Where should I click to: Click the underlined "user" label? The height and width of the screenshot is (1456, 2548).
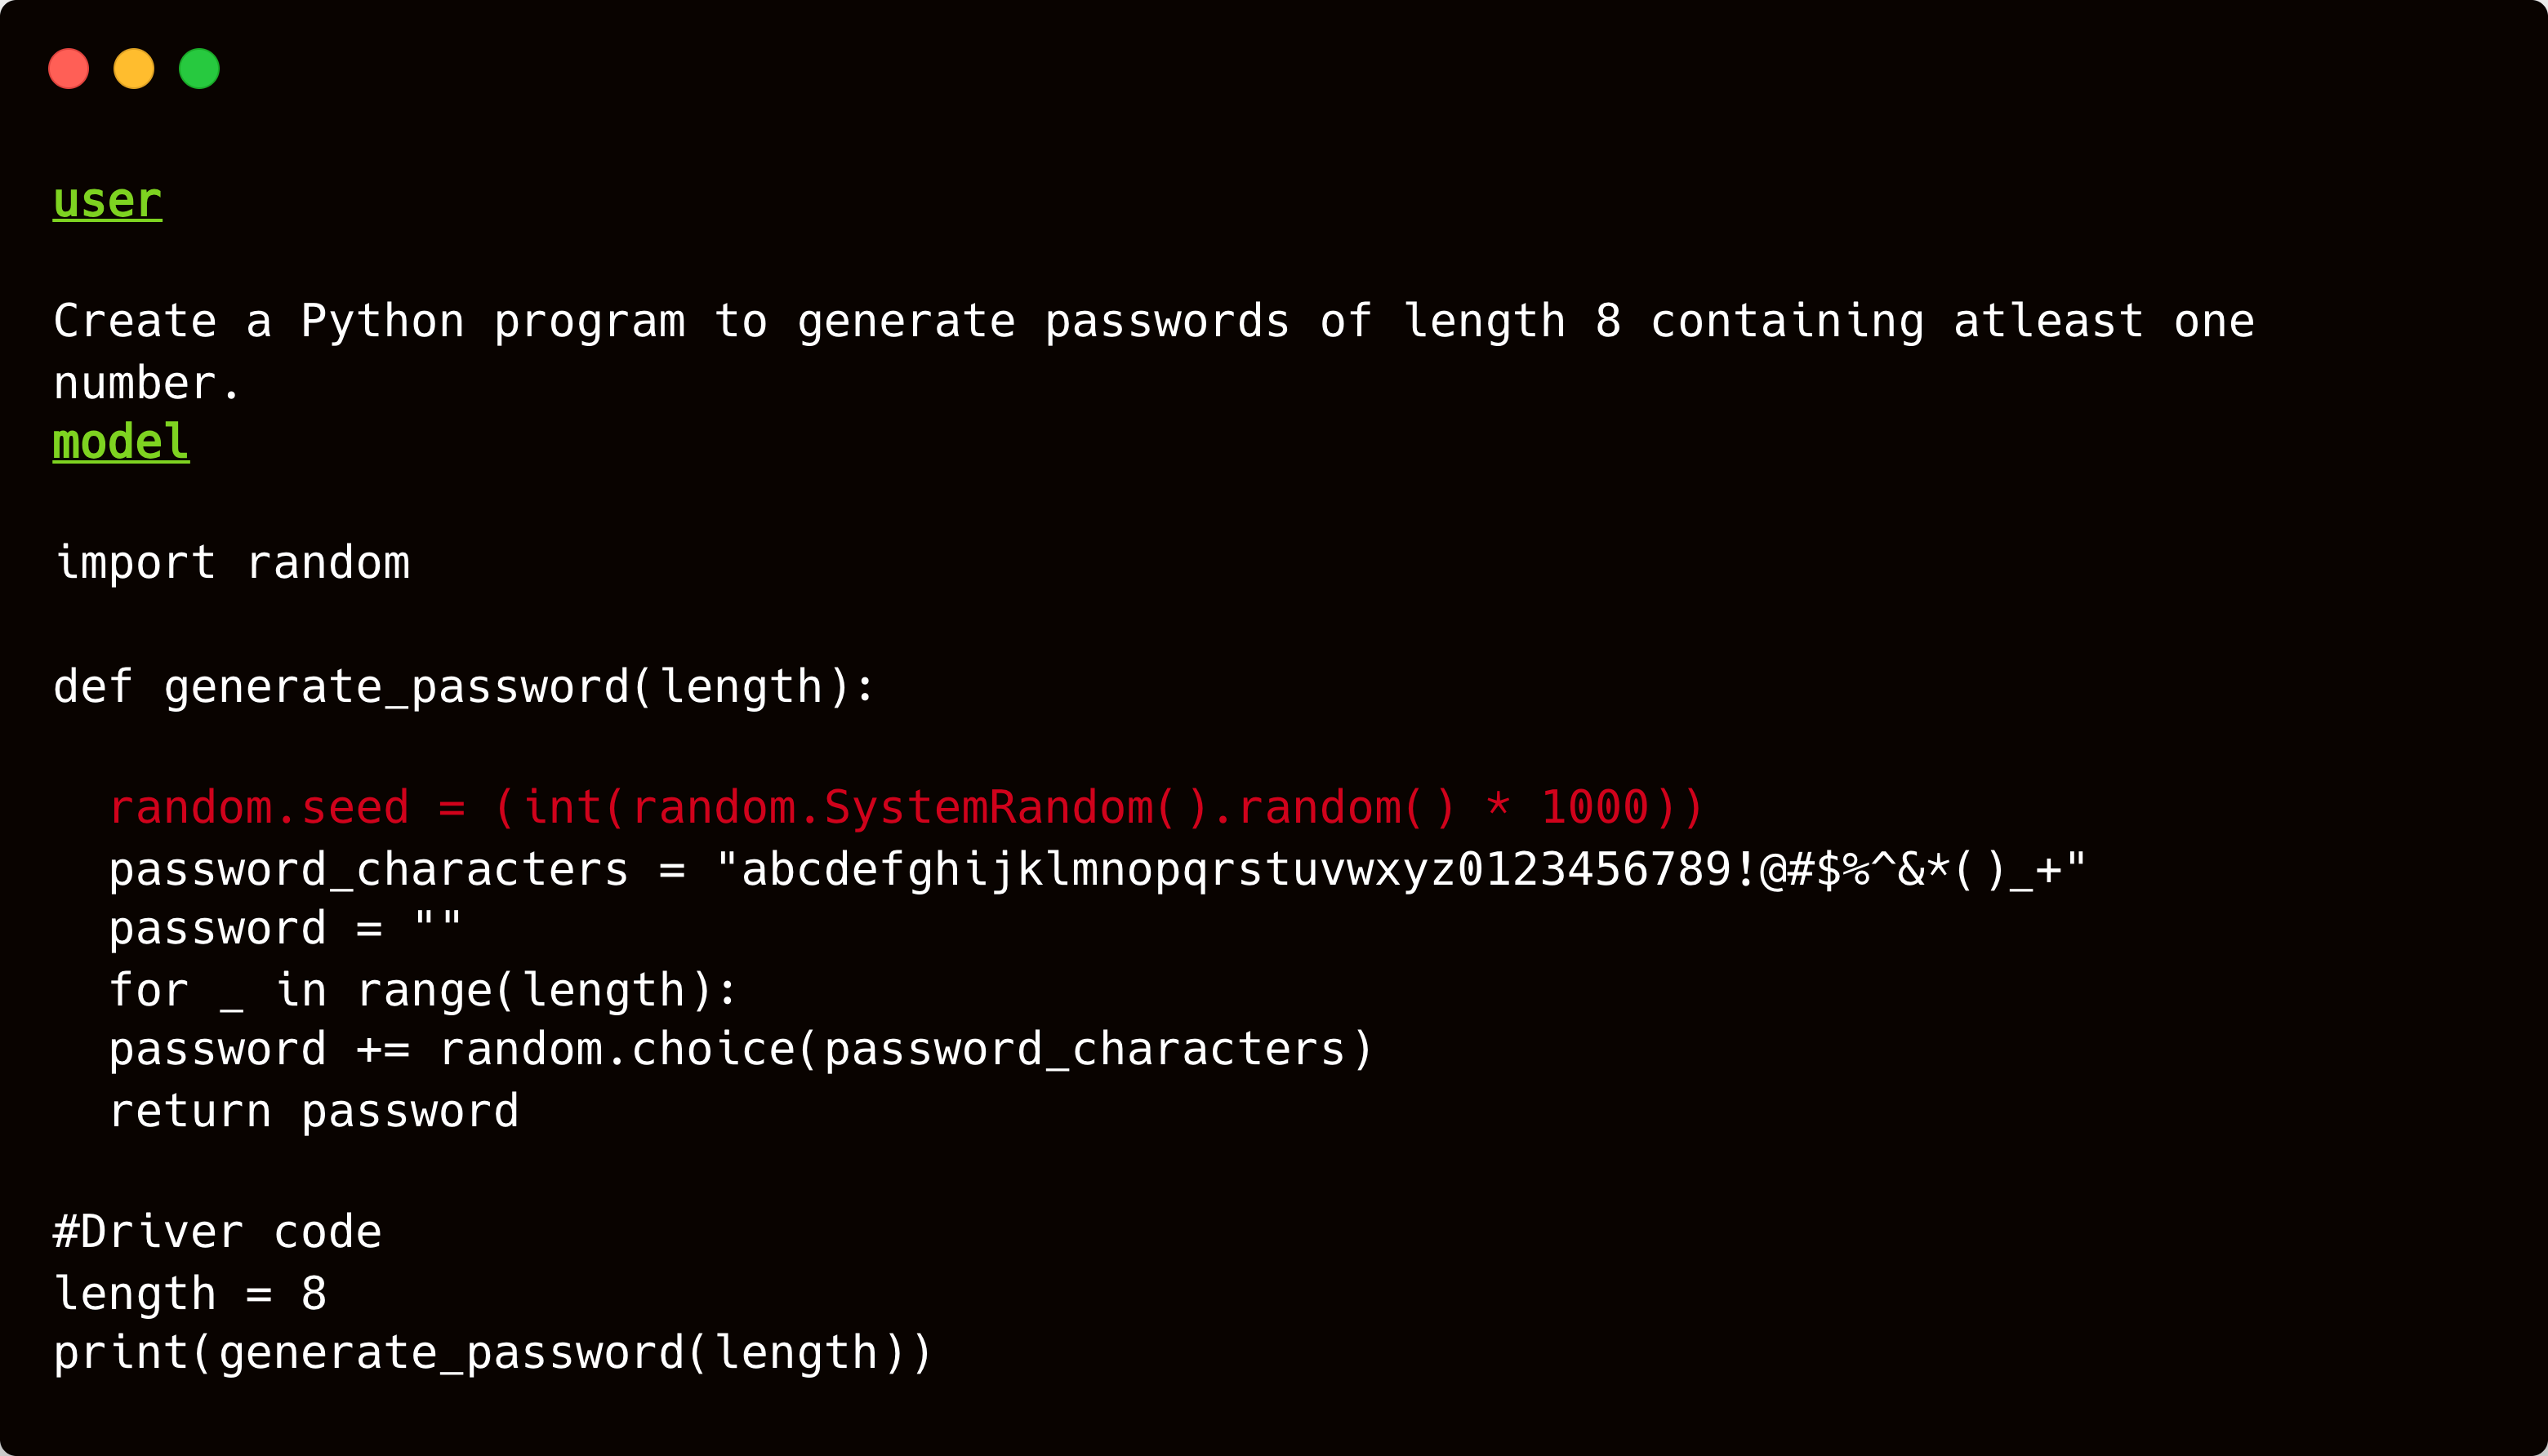[x=107, y=201]
